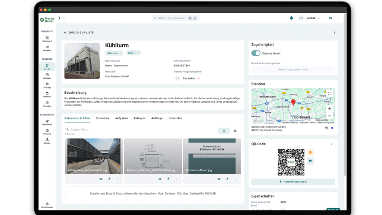Screen dimensions: 382x215
Task: Go back using ZURÜCK ZUR LISTE
Action: [79, 32]
